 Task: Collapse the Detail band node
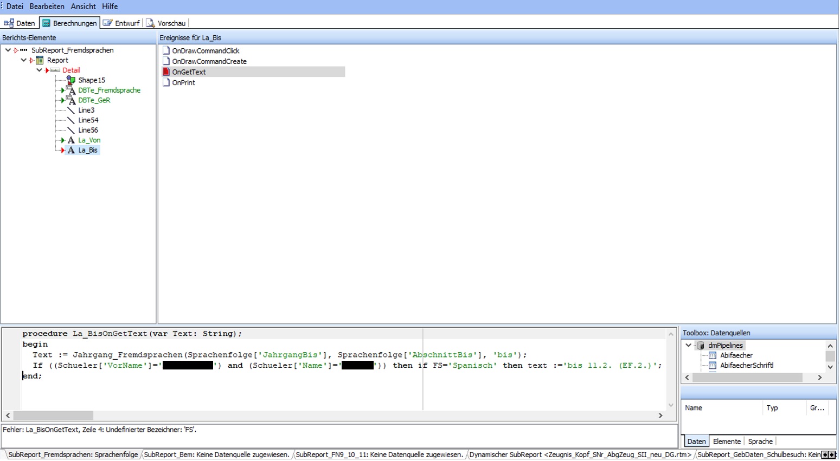39,70
